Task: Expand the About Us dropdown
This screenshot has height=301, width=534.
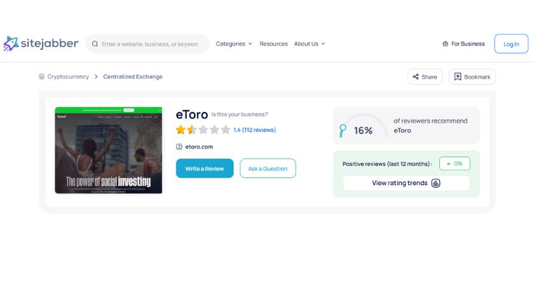Action: pyautogui.click(x=310, y=44)
